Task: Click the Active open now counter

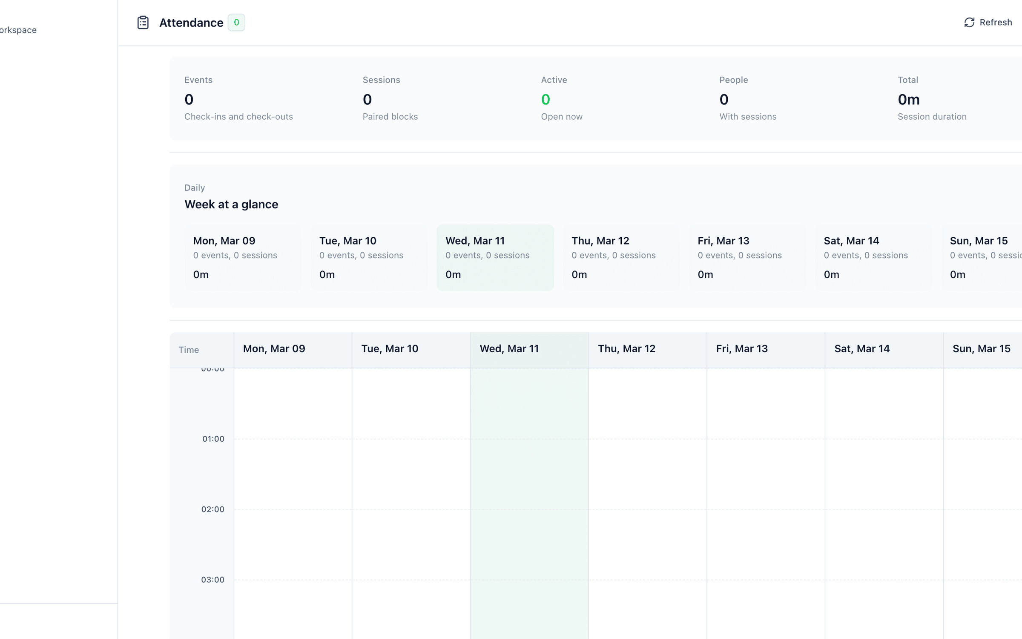Action: pyautogui.click(x=561, y=98)
